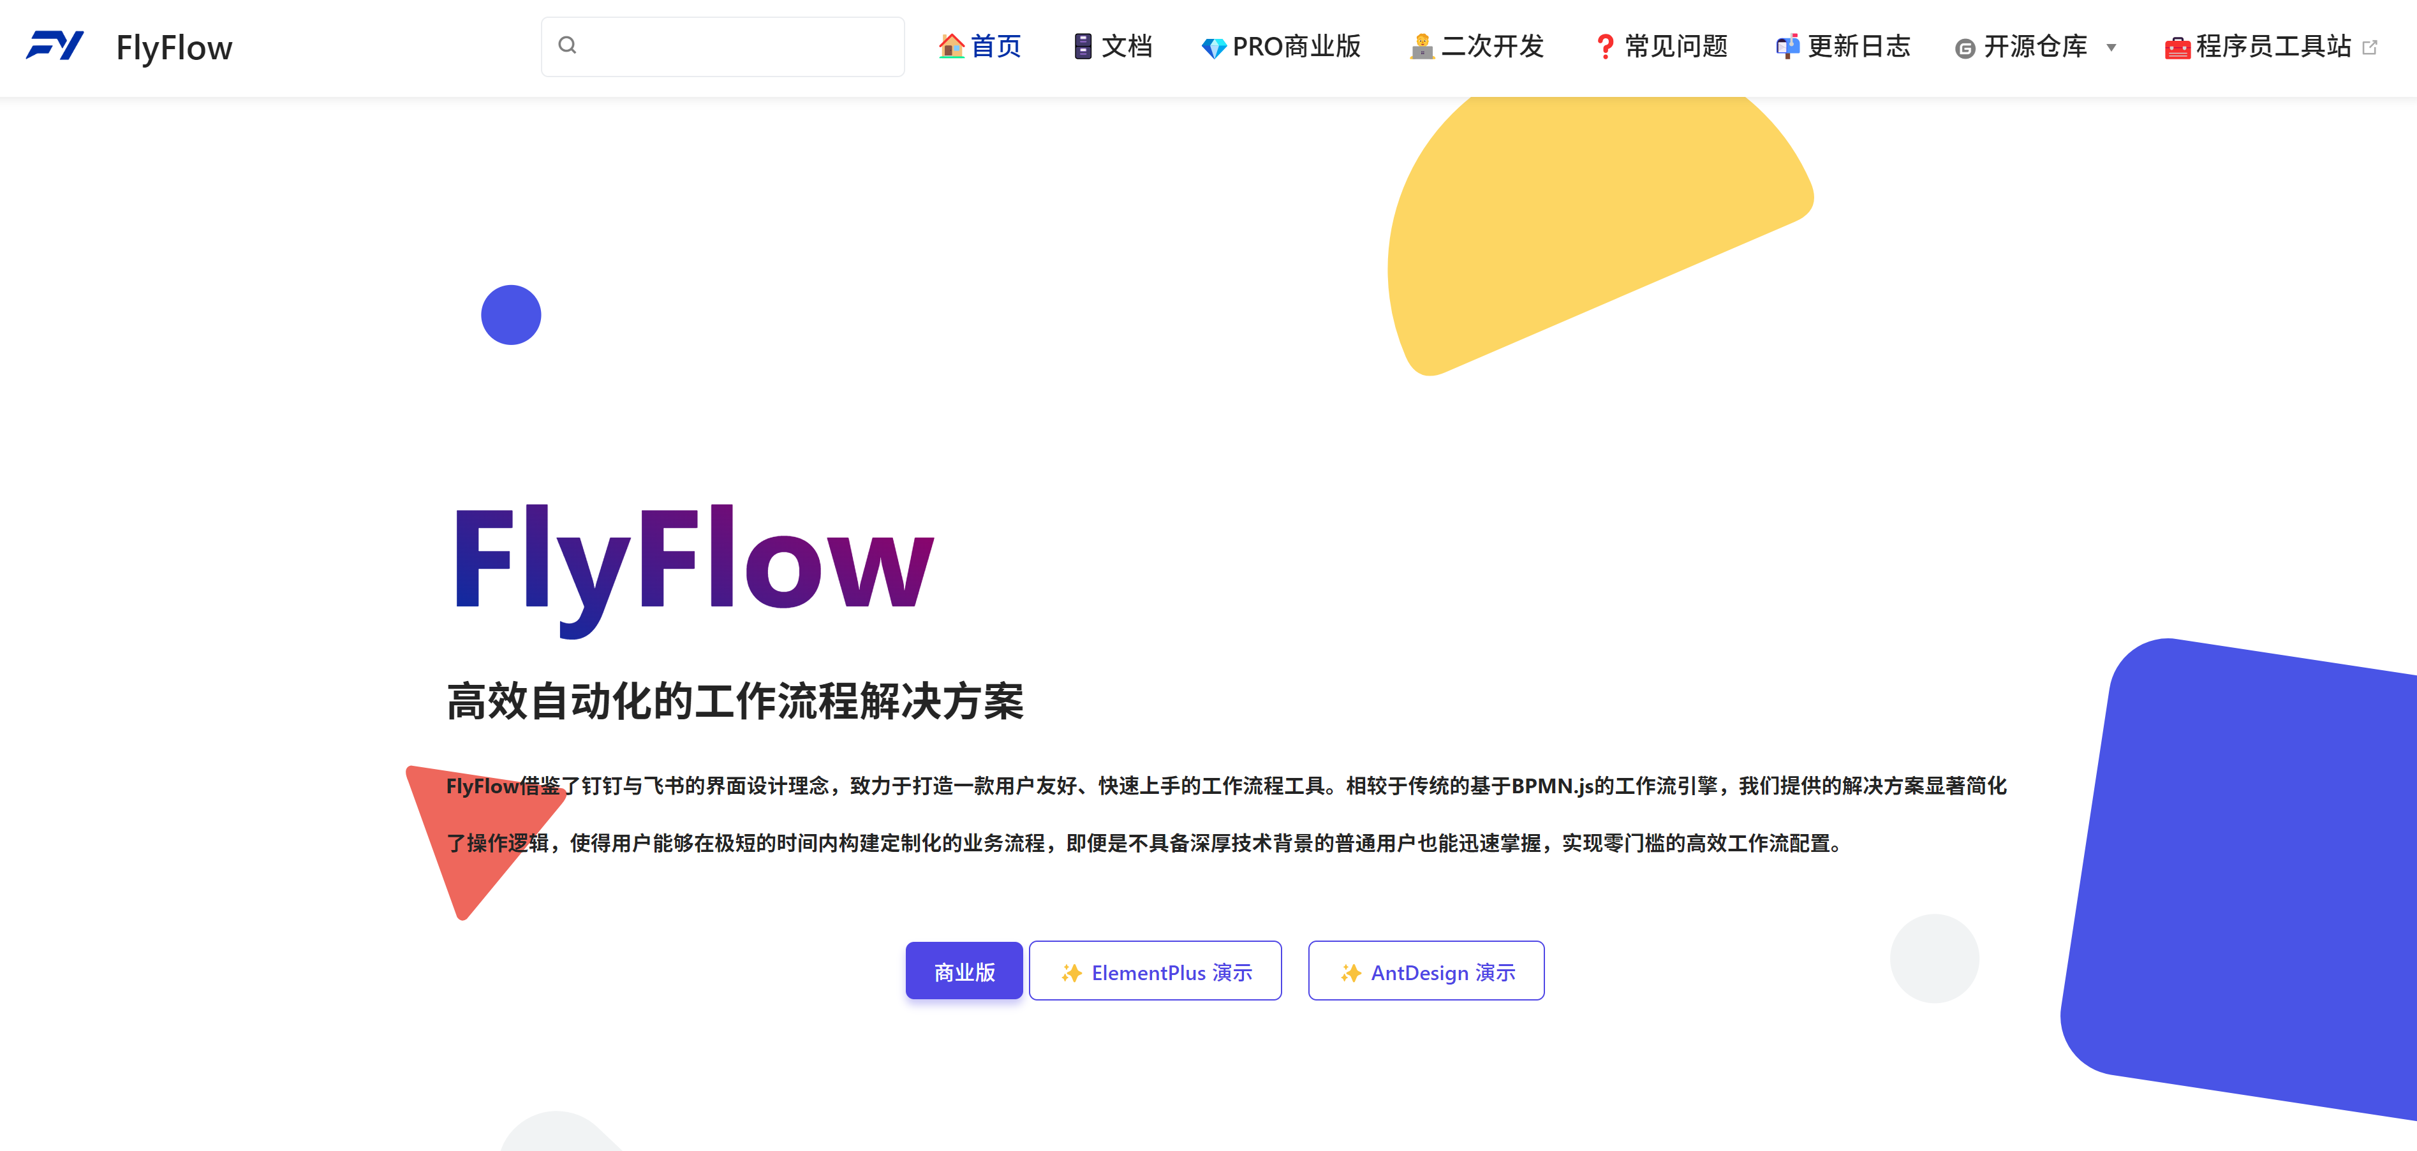Click the FlyFlow site title text
Viewport: 2417px width, 1151px height.
pyautogui.click(x=175, y=48)
